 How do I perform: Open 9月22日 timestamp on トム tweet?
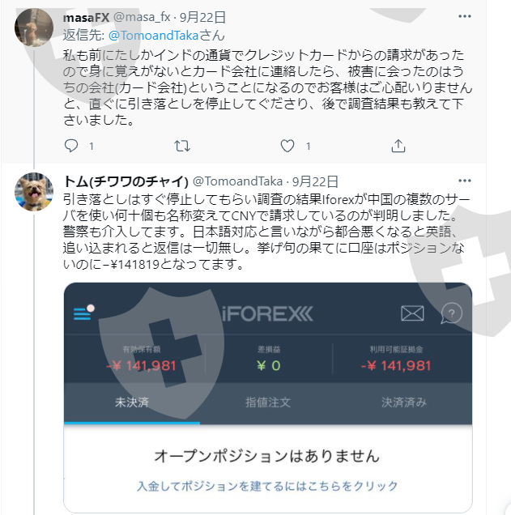click(315, 181)
